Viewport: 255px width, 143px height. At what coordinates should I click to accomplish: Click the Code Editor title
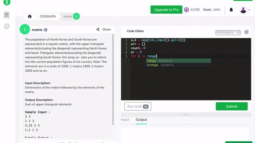tap(135, 31)
